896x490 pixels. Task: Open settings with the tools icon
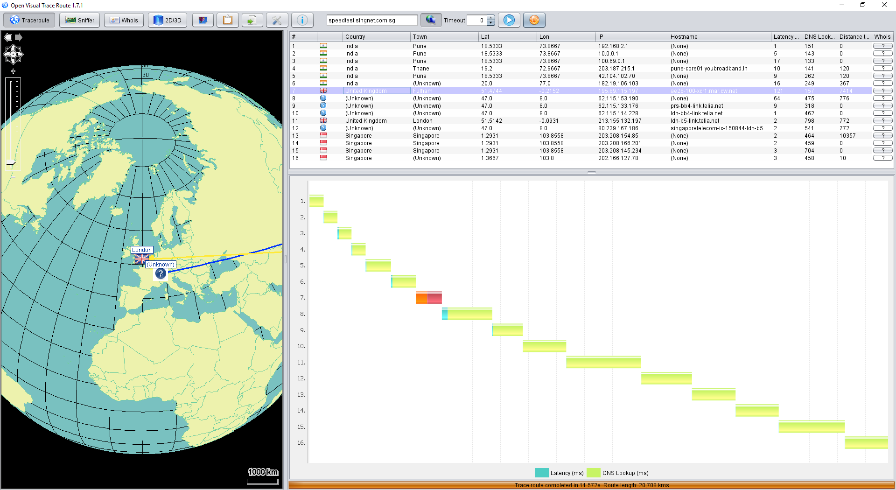[277, 20]
